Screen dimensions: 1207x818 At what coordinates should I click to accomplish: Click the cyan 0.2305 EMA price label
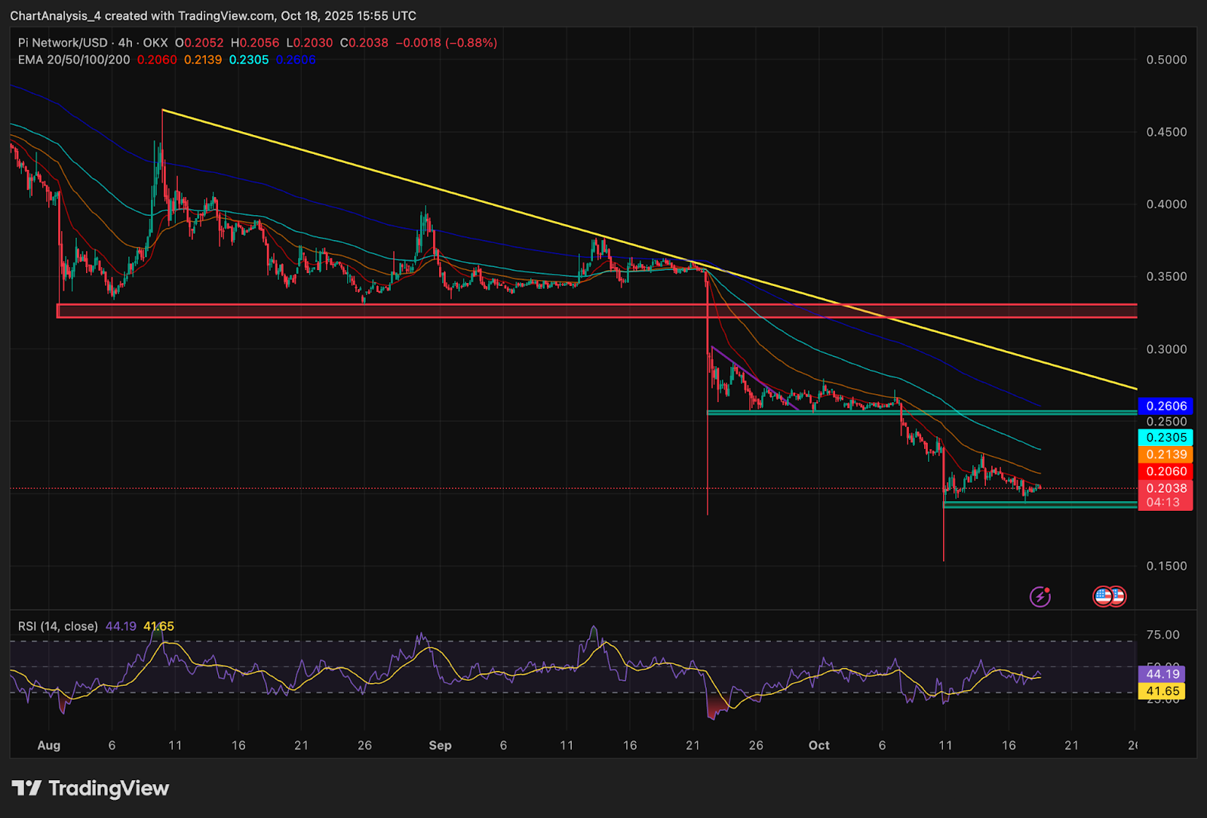(1166, 438)
